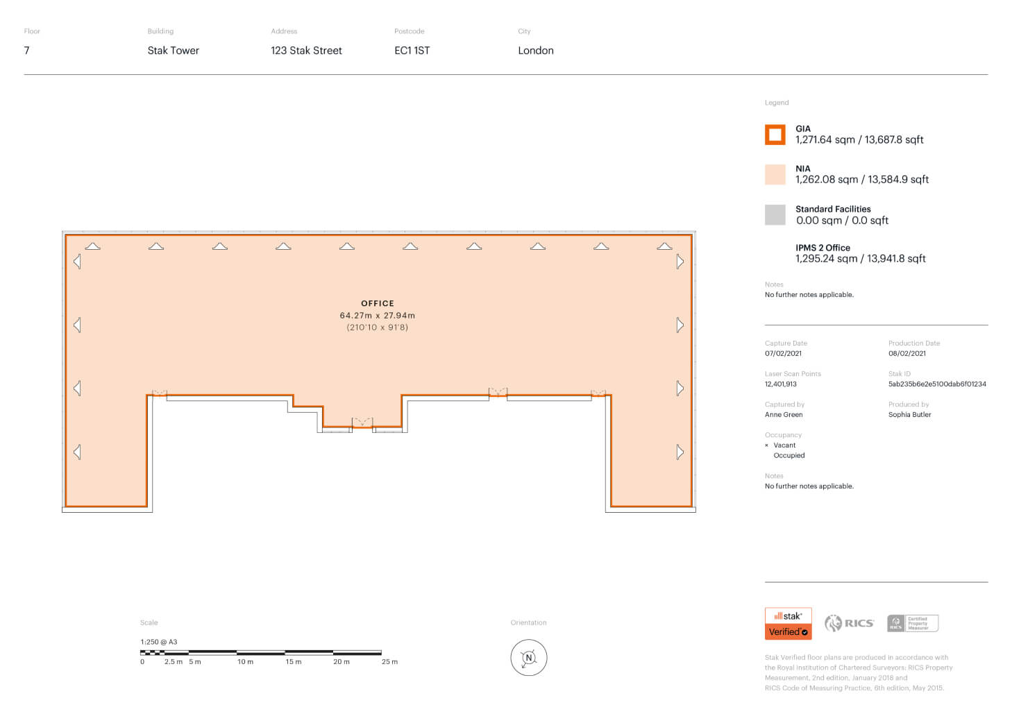1012x714 pixels.
Task: Click the capture date 07/02/2021
Action: [x=783, y=354]
